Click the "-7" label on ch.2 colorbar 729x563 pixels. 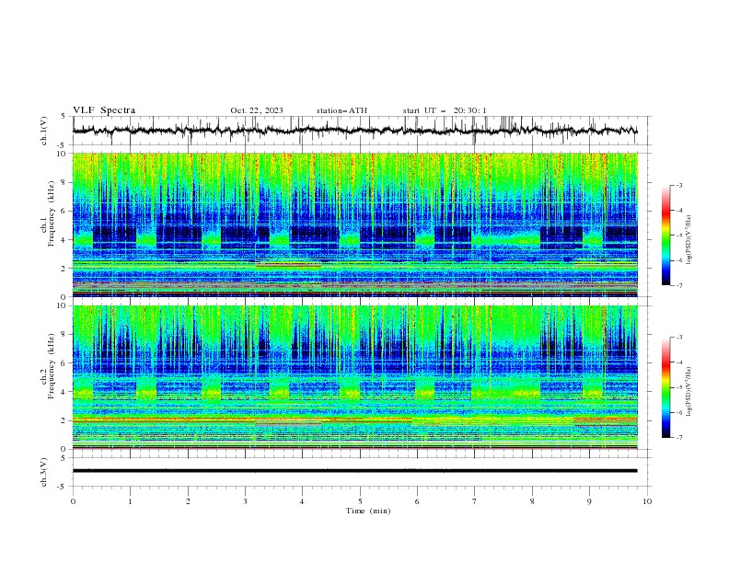point(679,437)
